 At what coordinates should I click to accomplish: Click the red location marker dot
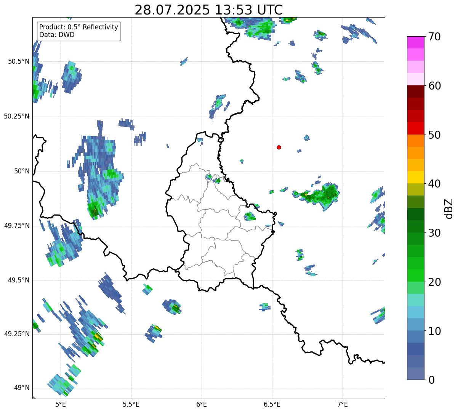279,147
